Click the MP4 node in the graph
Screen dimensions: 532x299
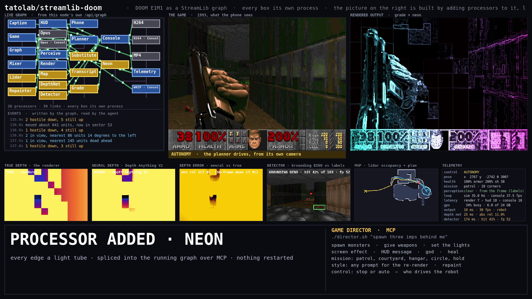pyautogui.click(x=146, y=56)
